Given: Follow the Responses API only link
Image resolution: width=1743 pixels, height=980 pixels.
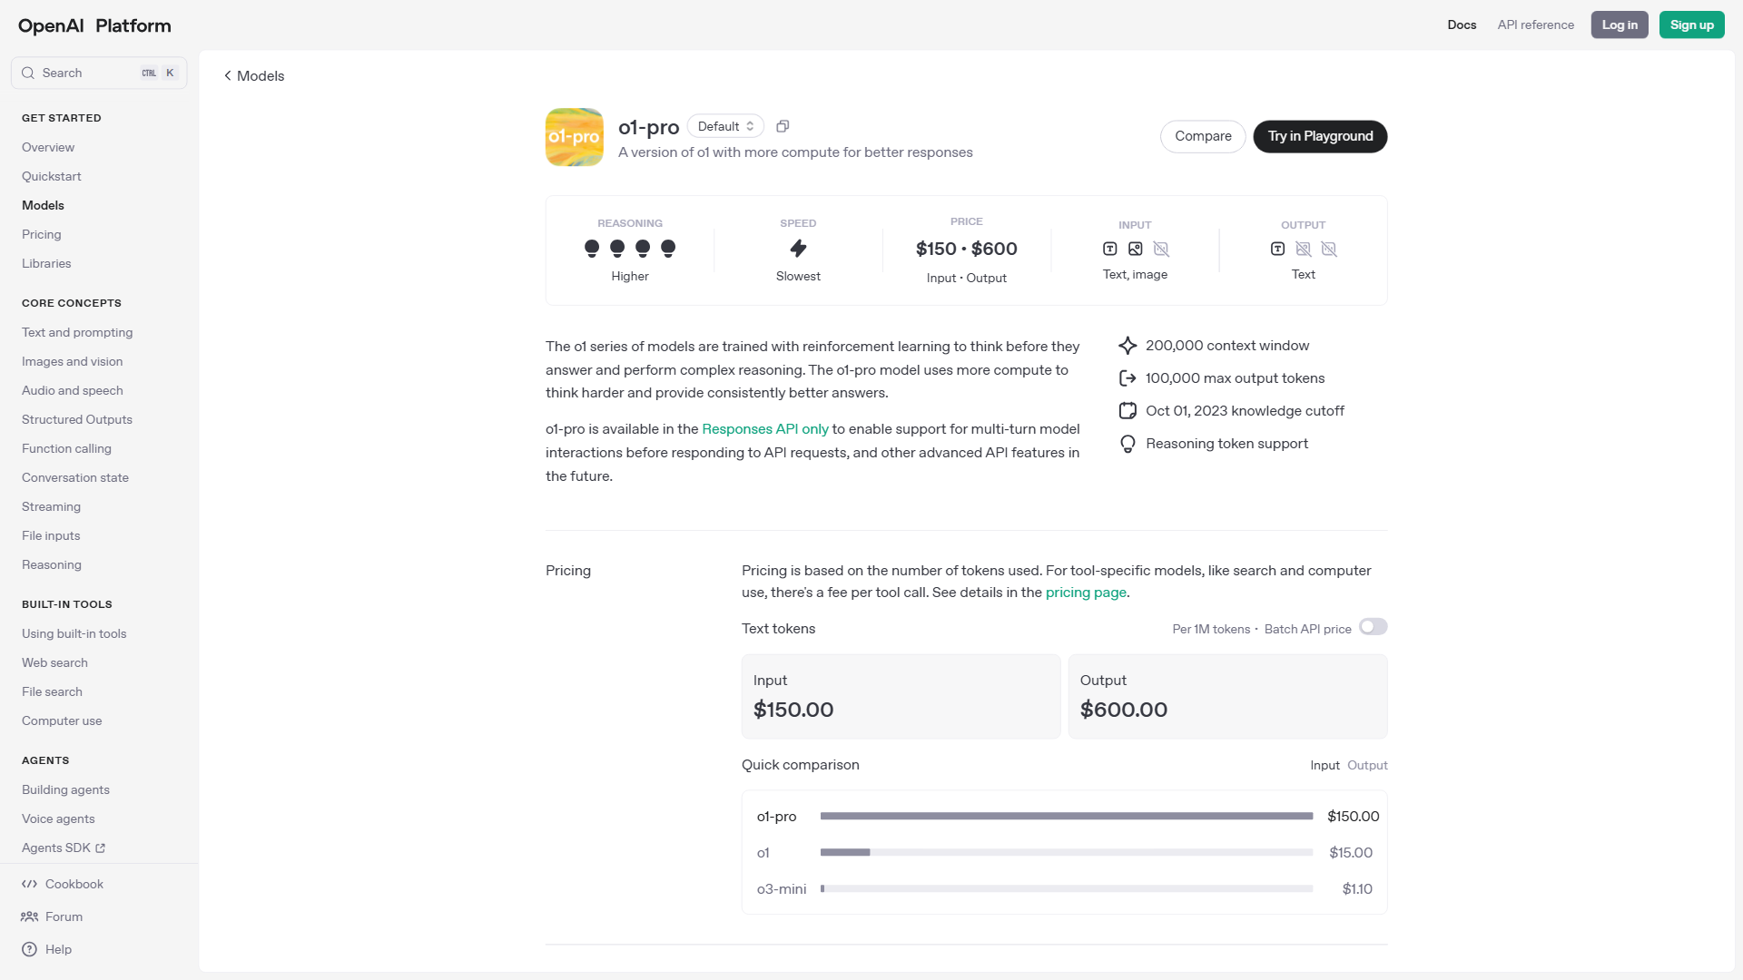Looking at the screenshot, I should 765,429.
